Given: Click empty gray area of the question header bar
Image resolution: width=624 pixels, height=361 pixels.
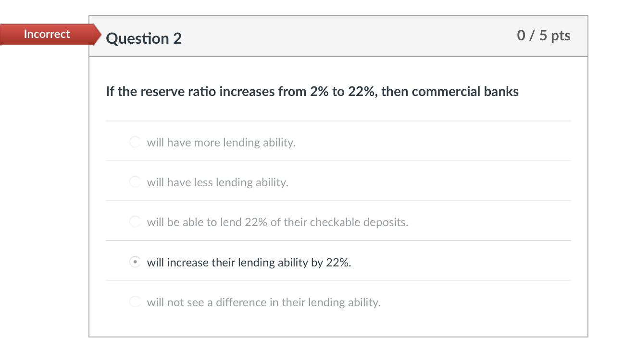Looking at the screenshot, I should pos(346,36).
